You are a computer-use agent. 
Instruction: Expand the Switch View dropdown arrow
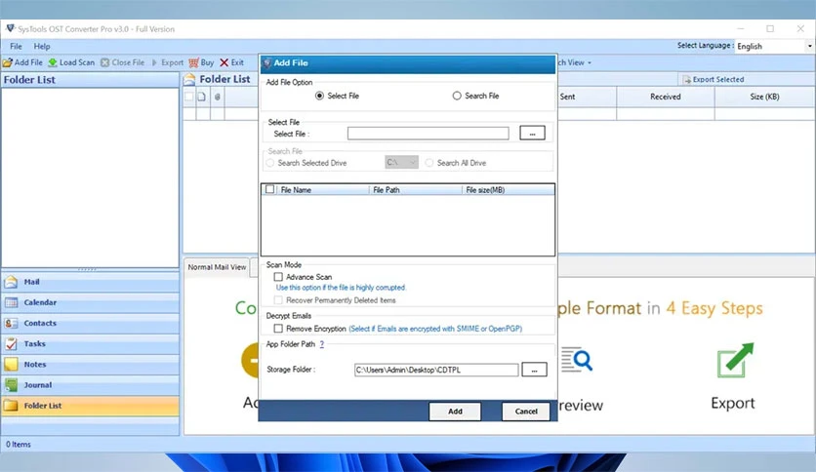[590, 62]
